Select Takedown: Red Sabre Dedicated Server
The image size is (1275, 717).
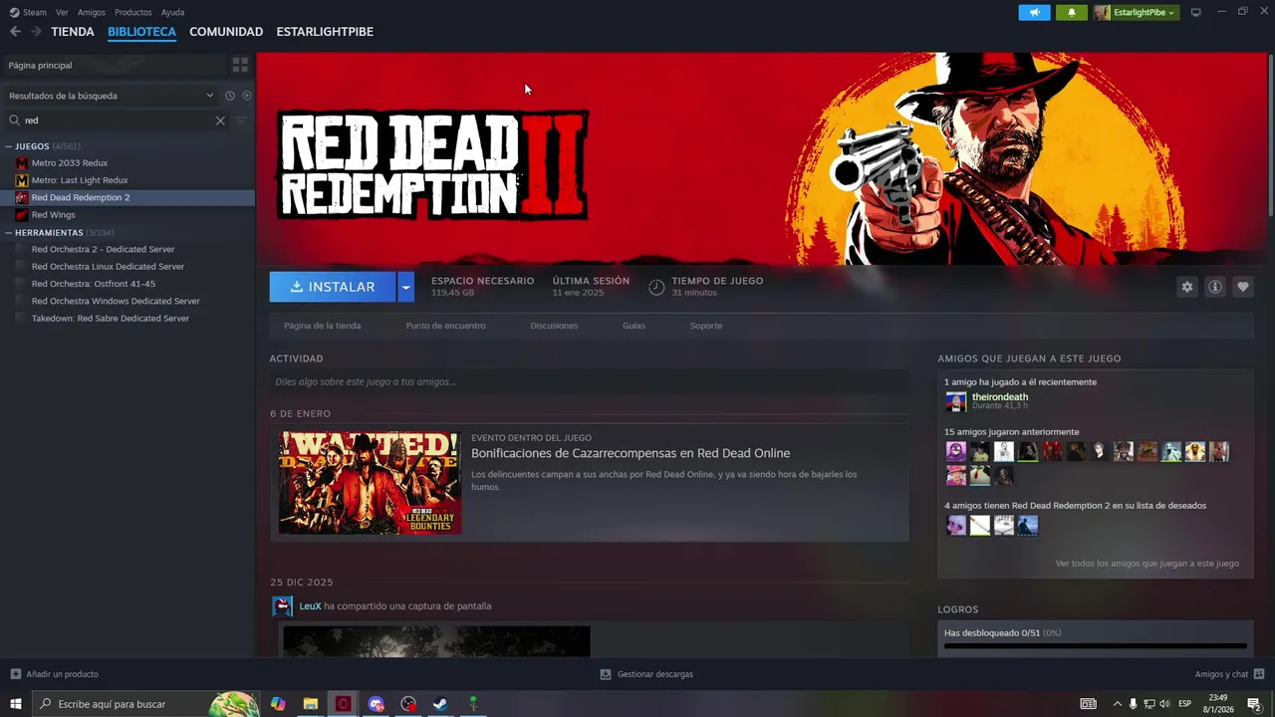pos(111,319)
